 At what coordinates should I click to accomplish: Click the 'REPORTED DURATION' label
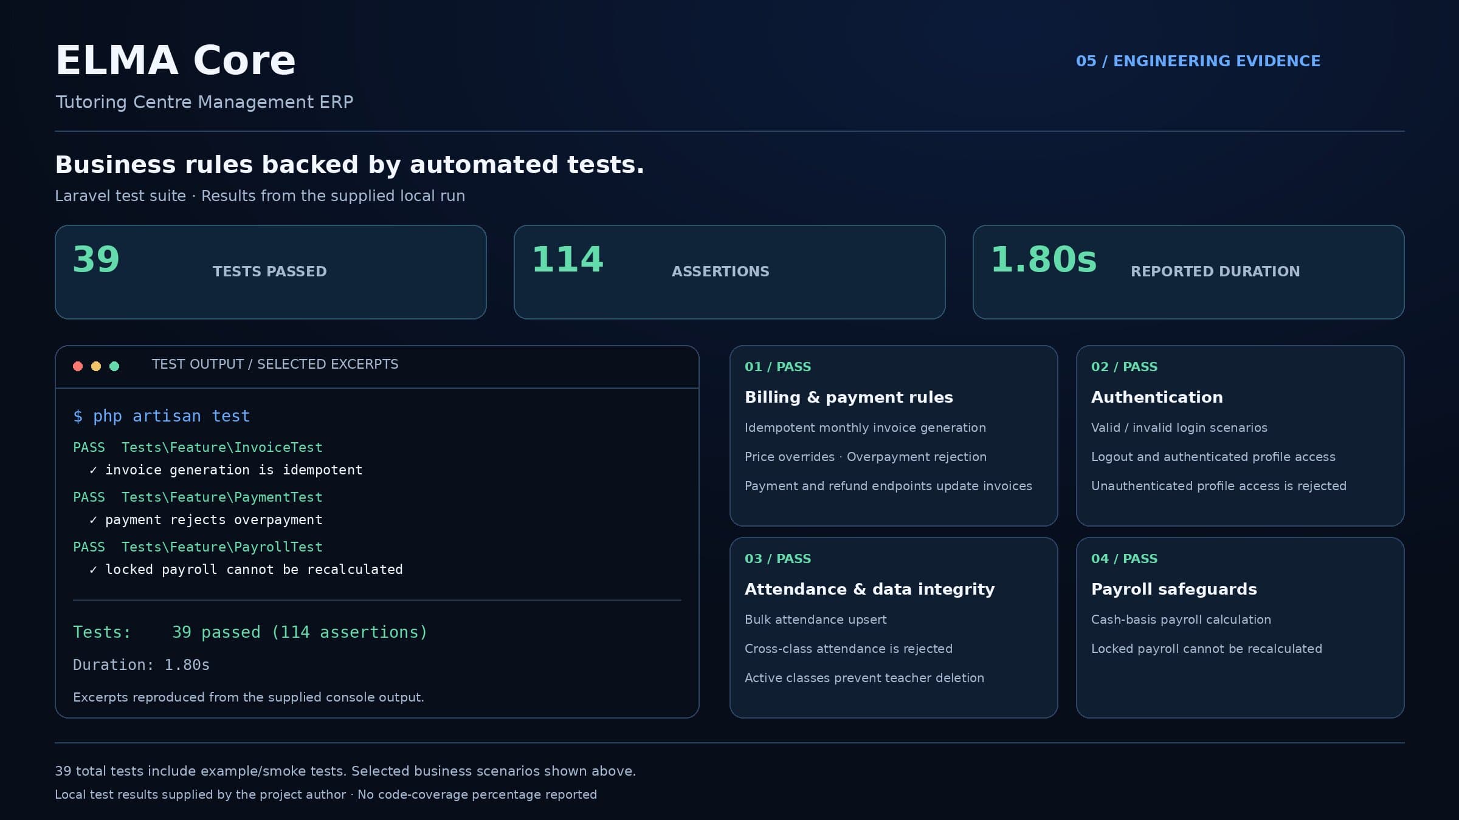pos(1215,272)
